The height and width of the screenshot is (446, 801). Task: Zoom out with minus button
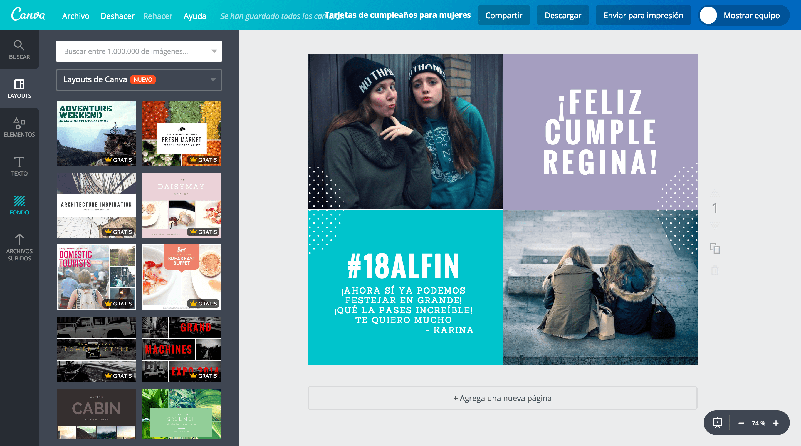pos(741,423)
